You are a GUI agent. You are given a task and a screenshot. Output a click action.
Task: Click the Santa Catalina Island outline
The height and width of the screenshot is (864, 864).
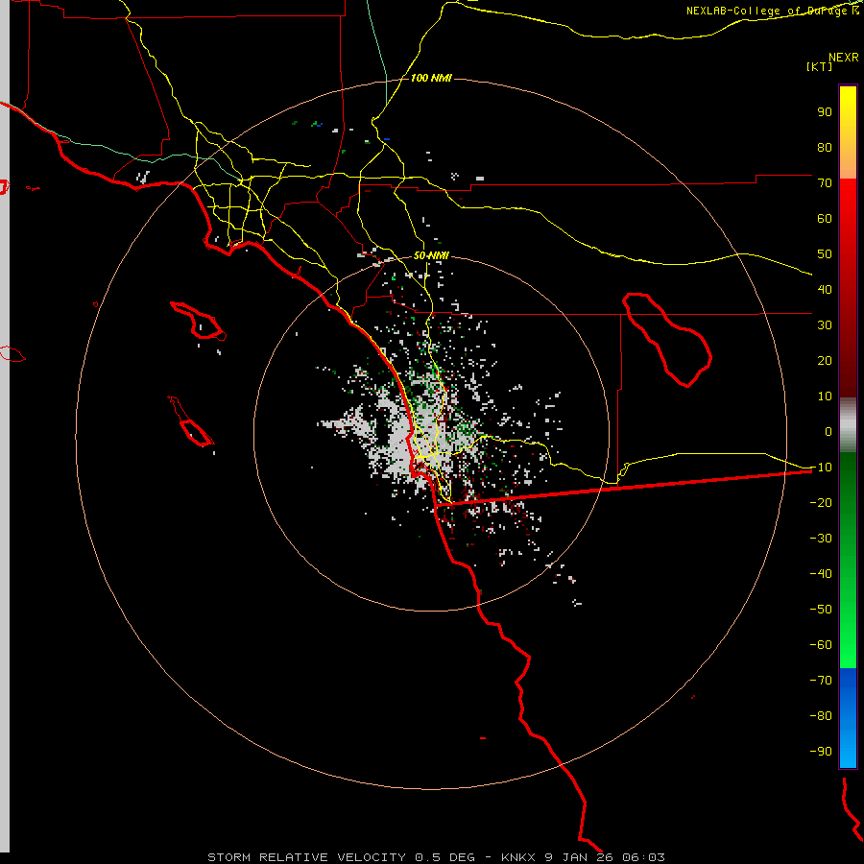click(199, 321)
